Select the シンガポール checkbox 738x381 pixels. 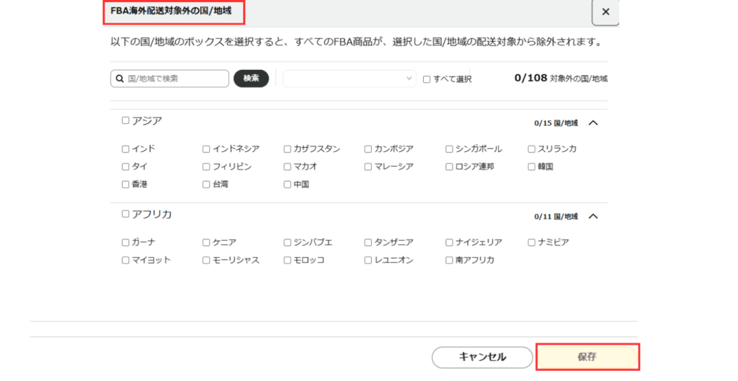449,149
